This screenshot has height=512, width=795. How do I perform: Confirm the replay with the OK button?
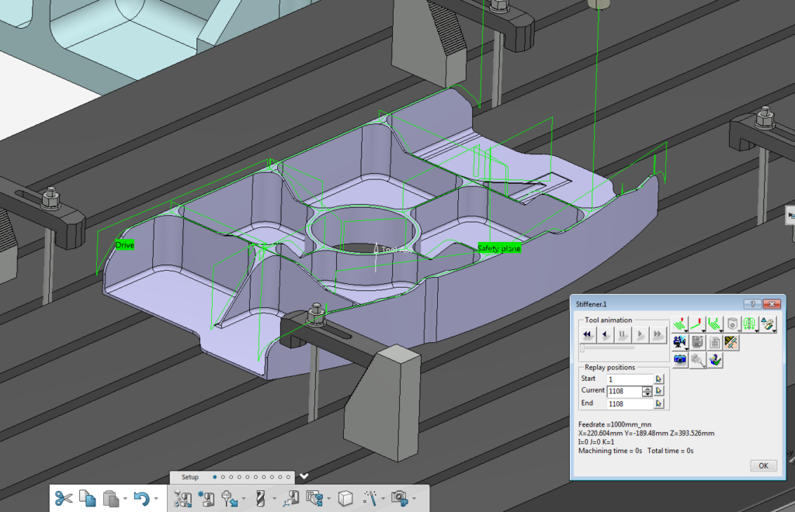(763, 465)
